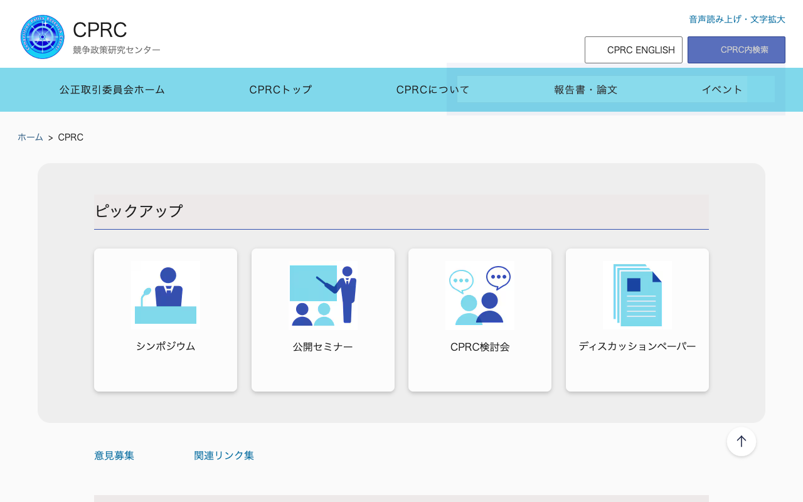This screenshot has height=502, width=803.
Task: Select the 報告書・論文 navigation item
Action: pos(586,90)
